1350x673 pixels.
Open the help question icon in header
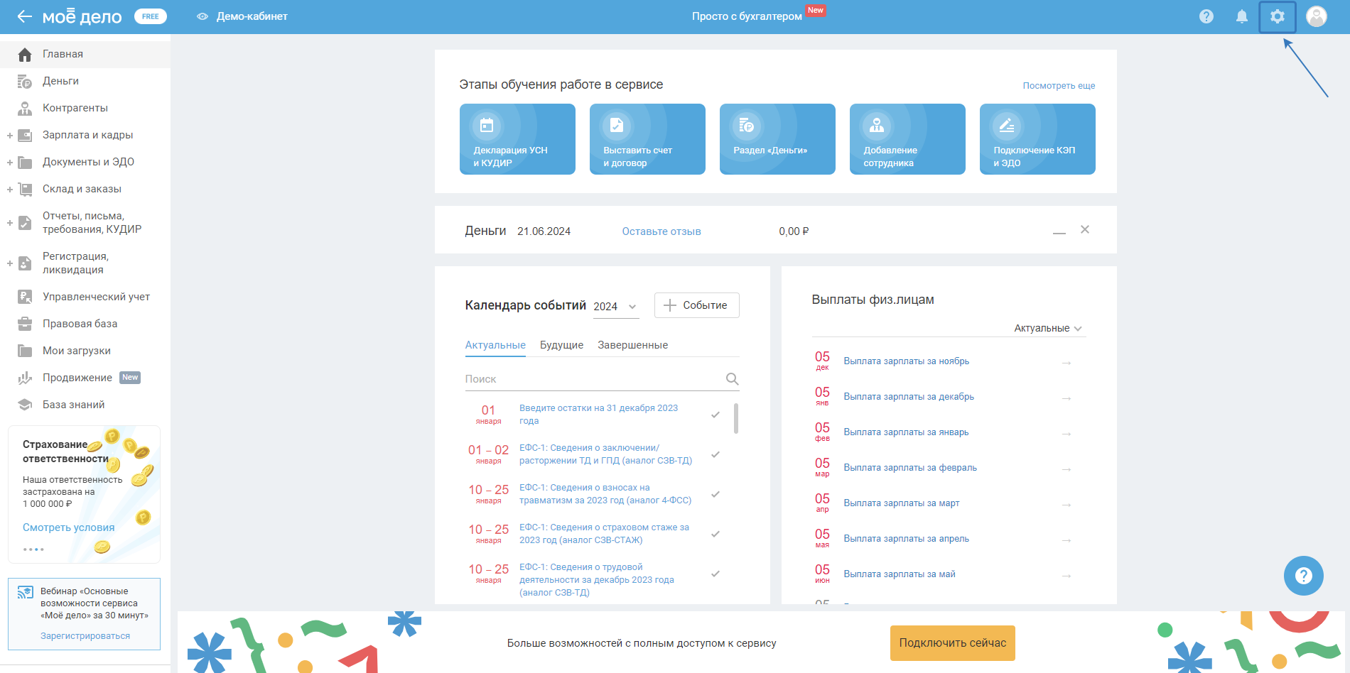1206,16
